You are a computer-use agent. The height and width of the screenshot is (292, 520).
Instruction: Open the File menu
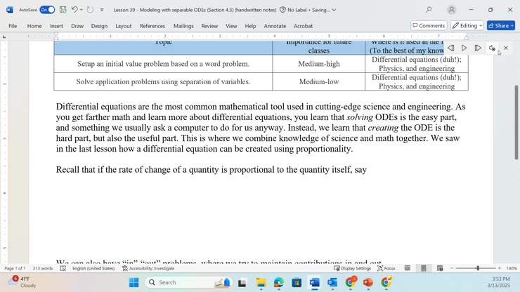pos(13,26)
